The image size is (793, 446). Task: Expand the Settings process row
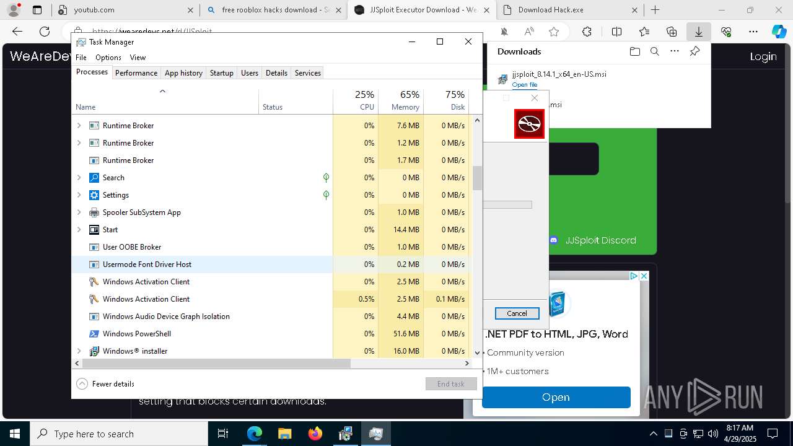click(x=79, y=195)
